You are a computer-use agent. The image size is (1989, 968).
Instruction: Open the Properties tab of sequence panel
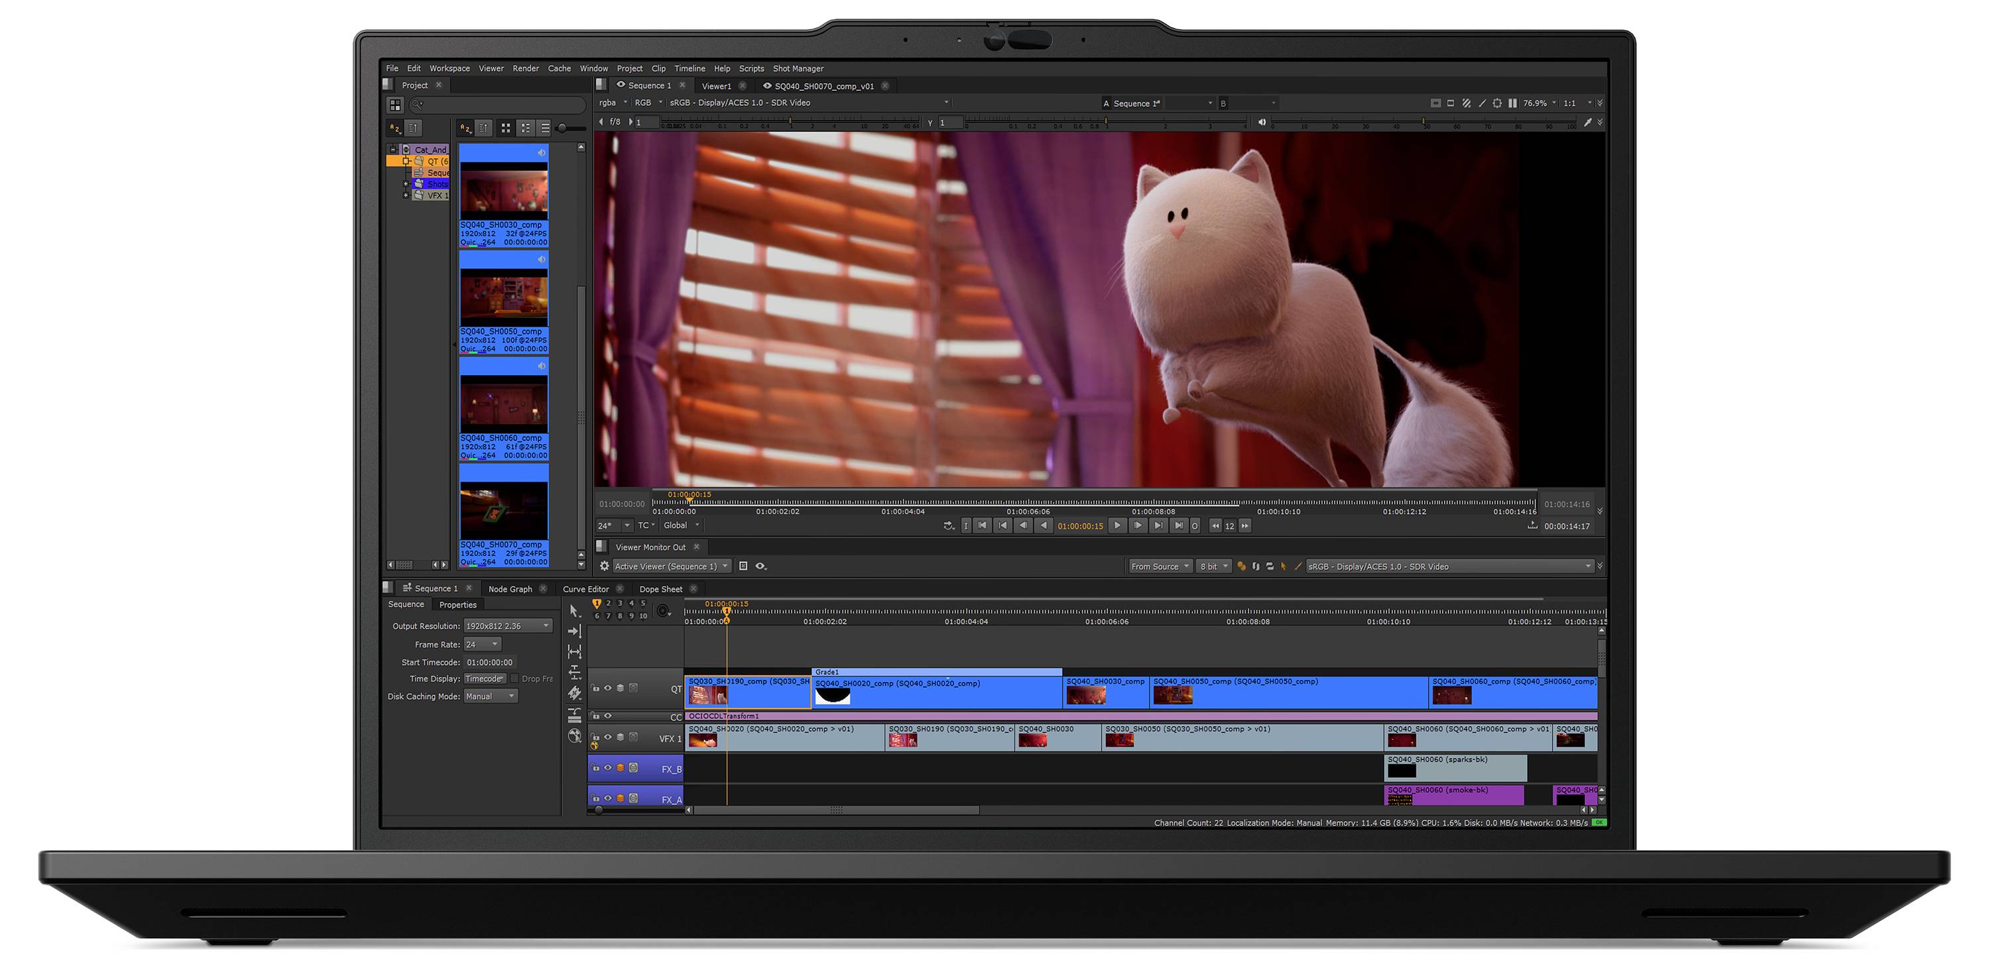point(457,605)
